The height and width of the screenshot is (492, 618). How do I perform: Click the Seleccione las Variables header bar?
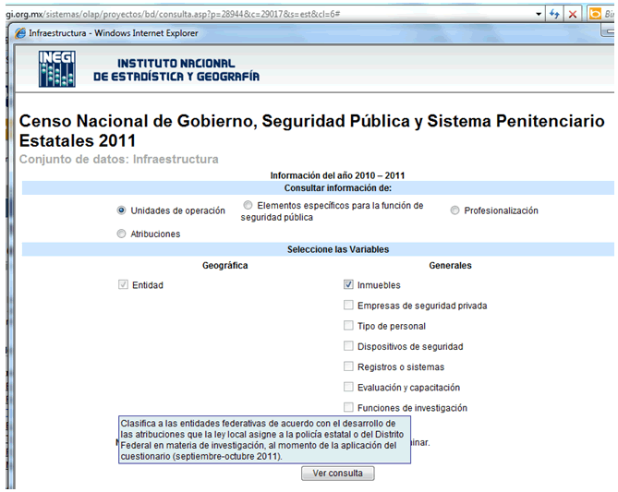tap(318, 249)
